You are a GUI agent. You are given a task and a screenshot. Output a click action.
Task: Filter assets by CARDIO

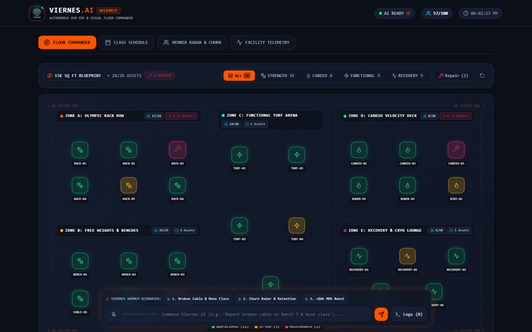[x=319, y=76]
